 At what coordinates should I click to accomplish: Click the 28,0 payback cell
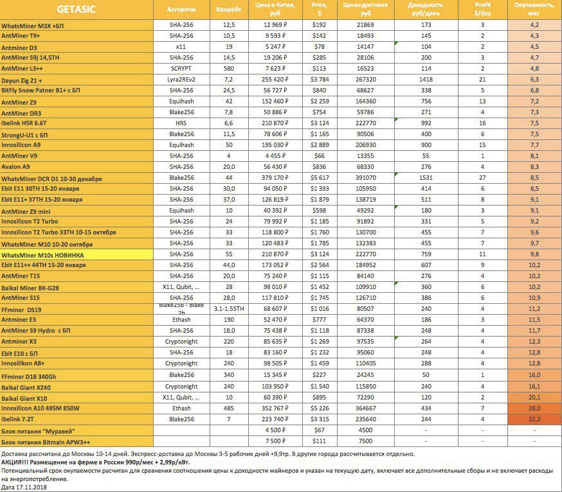(x=534, y=409)
